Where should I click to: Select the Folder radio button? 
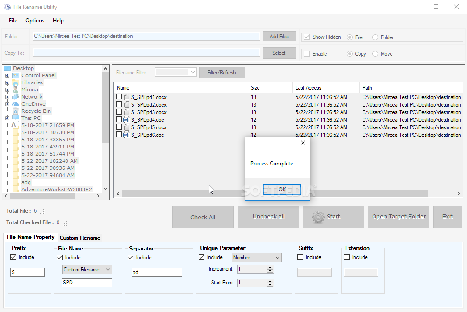click(x=375, y=37)
